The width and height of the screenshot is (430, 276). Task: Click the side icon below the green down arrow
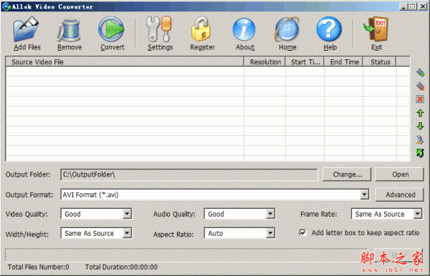coord(420,139)
